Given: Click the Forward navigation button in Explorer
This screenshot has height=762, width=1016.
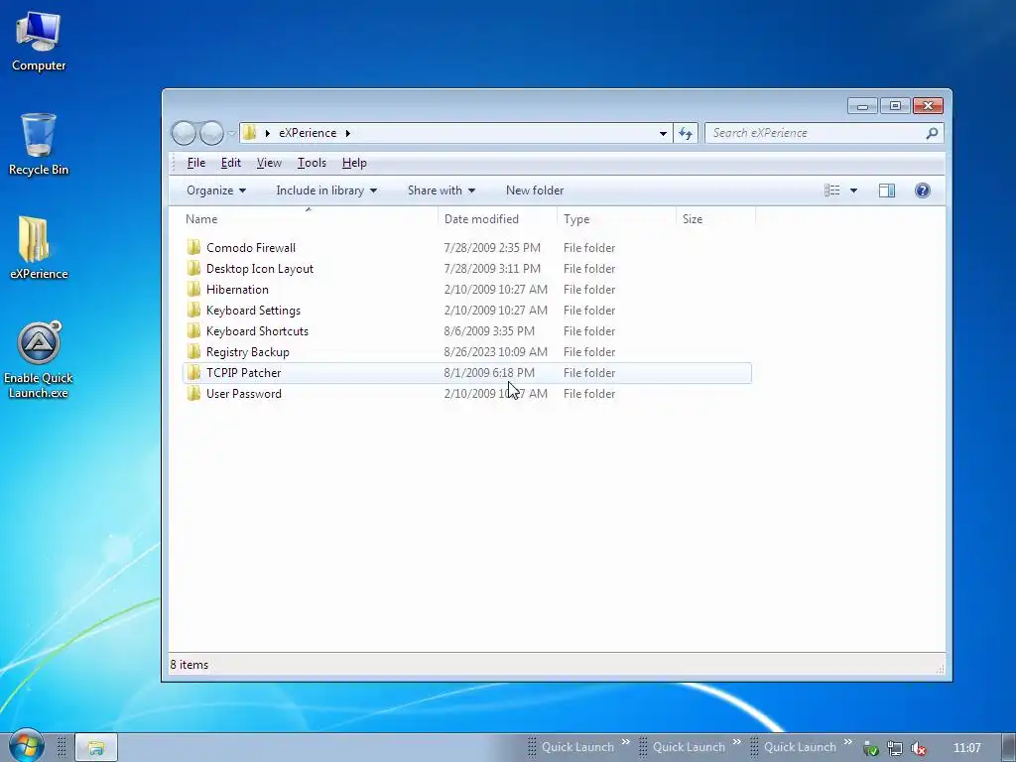Looking at the screenshot, I should (211, 133).
